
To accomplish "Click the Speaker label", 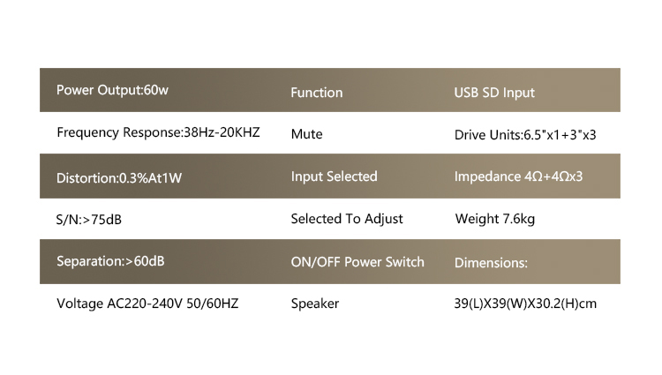I will tap(315, 304).
